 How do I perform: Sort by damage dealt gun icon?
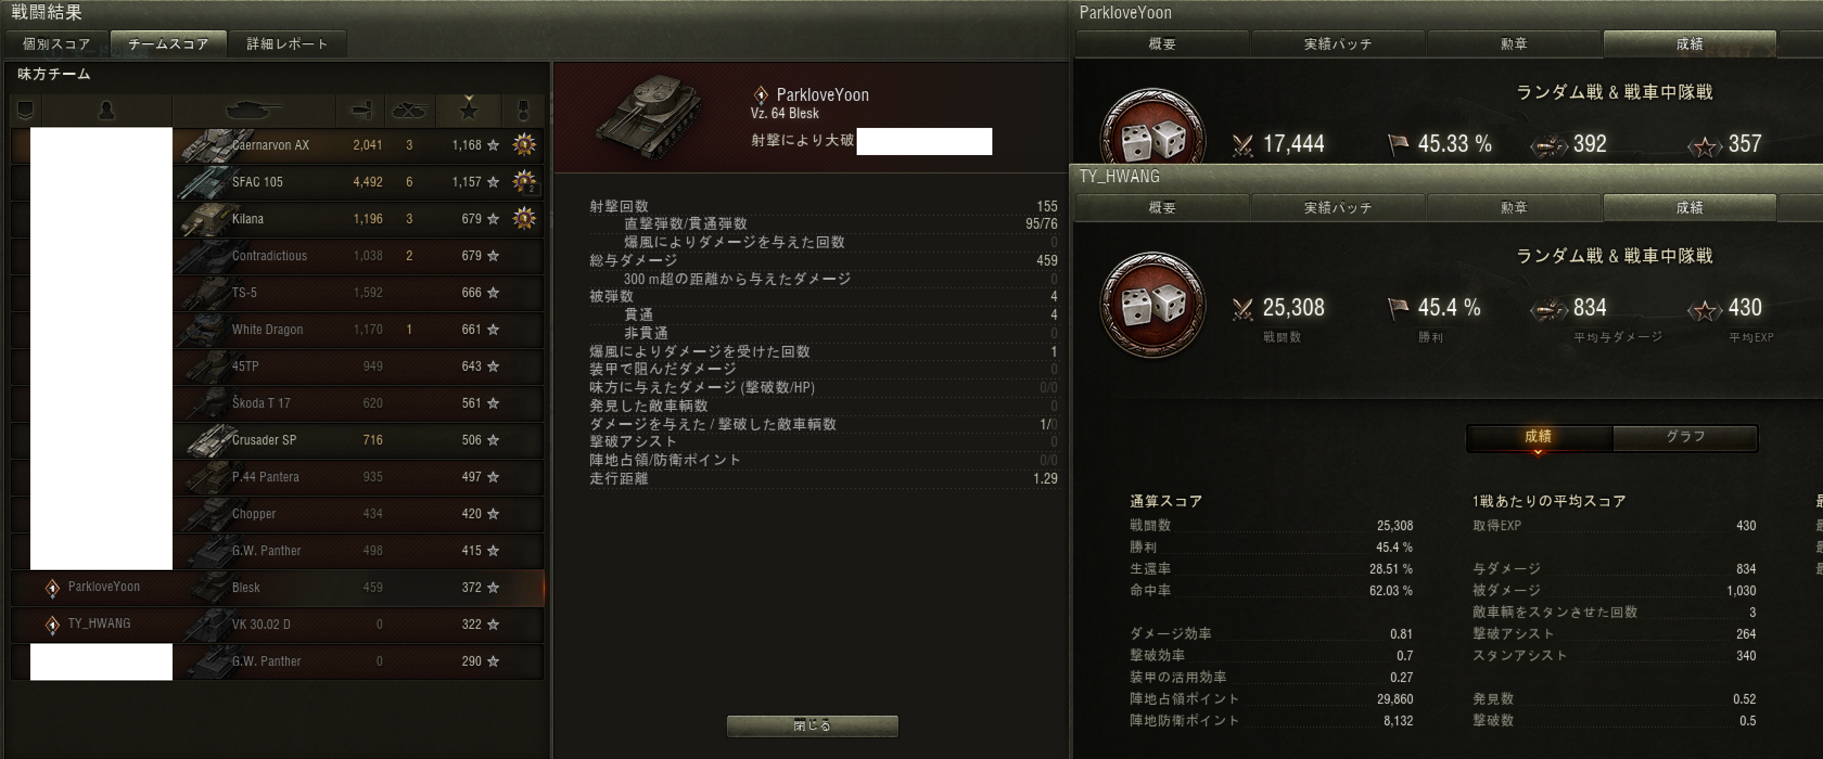[x=360, y=111]
